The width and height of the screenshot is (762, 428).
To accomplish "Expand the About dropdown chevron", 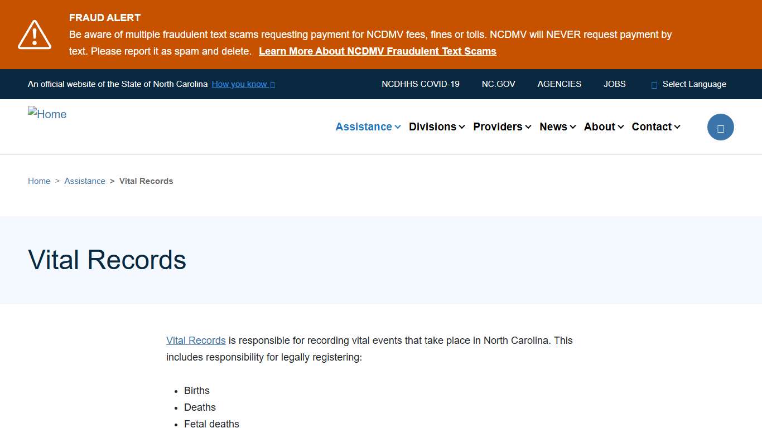I will 621,127.
